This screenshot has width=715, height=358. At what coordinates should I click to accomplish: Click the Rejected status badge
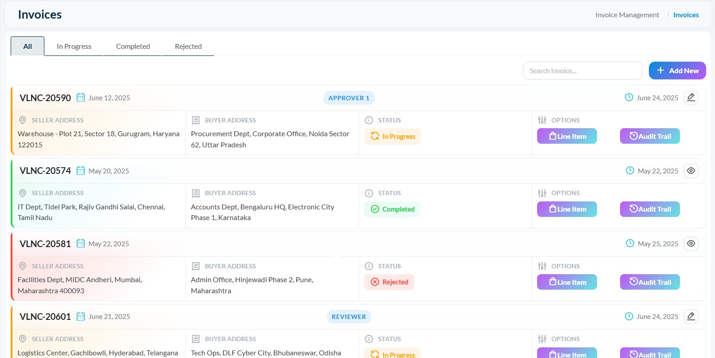point(389,282)
